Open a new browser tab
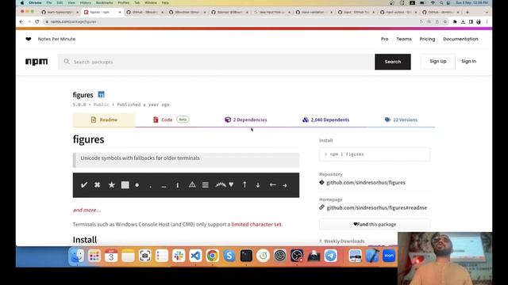The width and height of the screenshot is (508, 285). click(x=468, y=12)
